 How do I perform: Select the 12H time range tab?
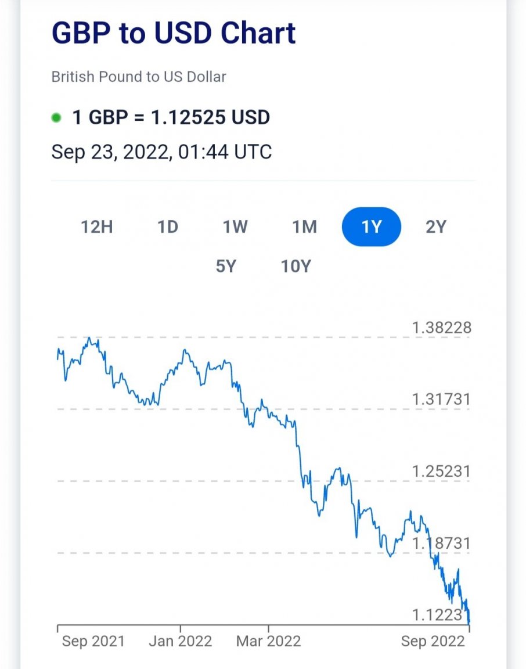pyautogui.click(x=97, y=226)
